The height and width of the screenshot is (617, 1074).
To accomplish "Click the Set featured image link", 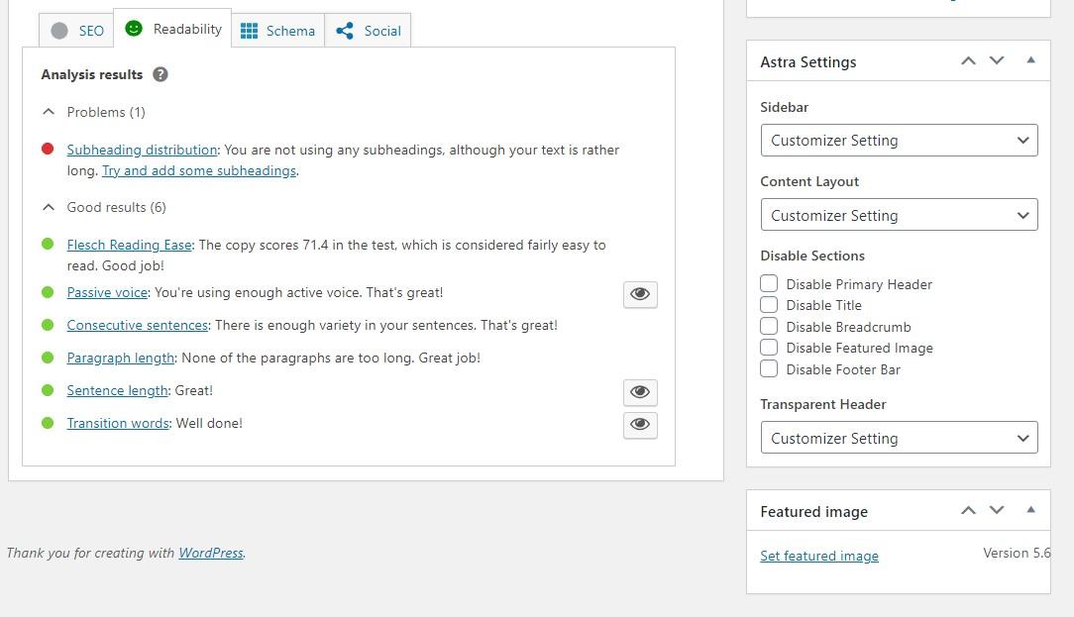I will pyautogui.click(x=819, y=556).
